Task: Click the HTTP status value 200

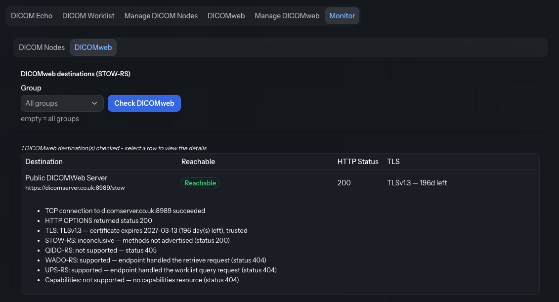Action: pos(344,182)
